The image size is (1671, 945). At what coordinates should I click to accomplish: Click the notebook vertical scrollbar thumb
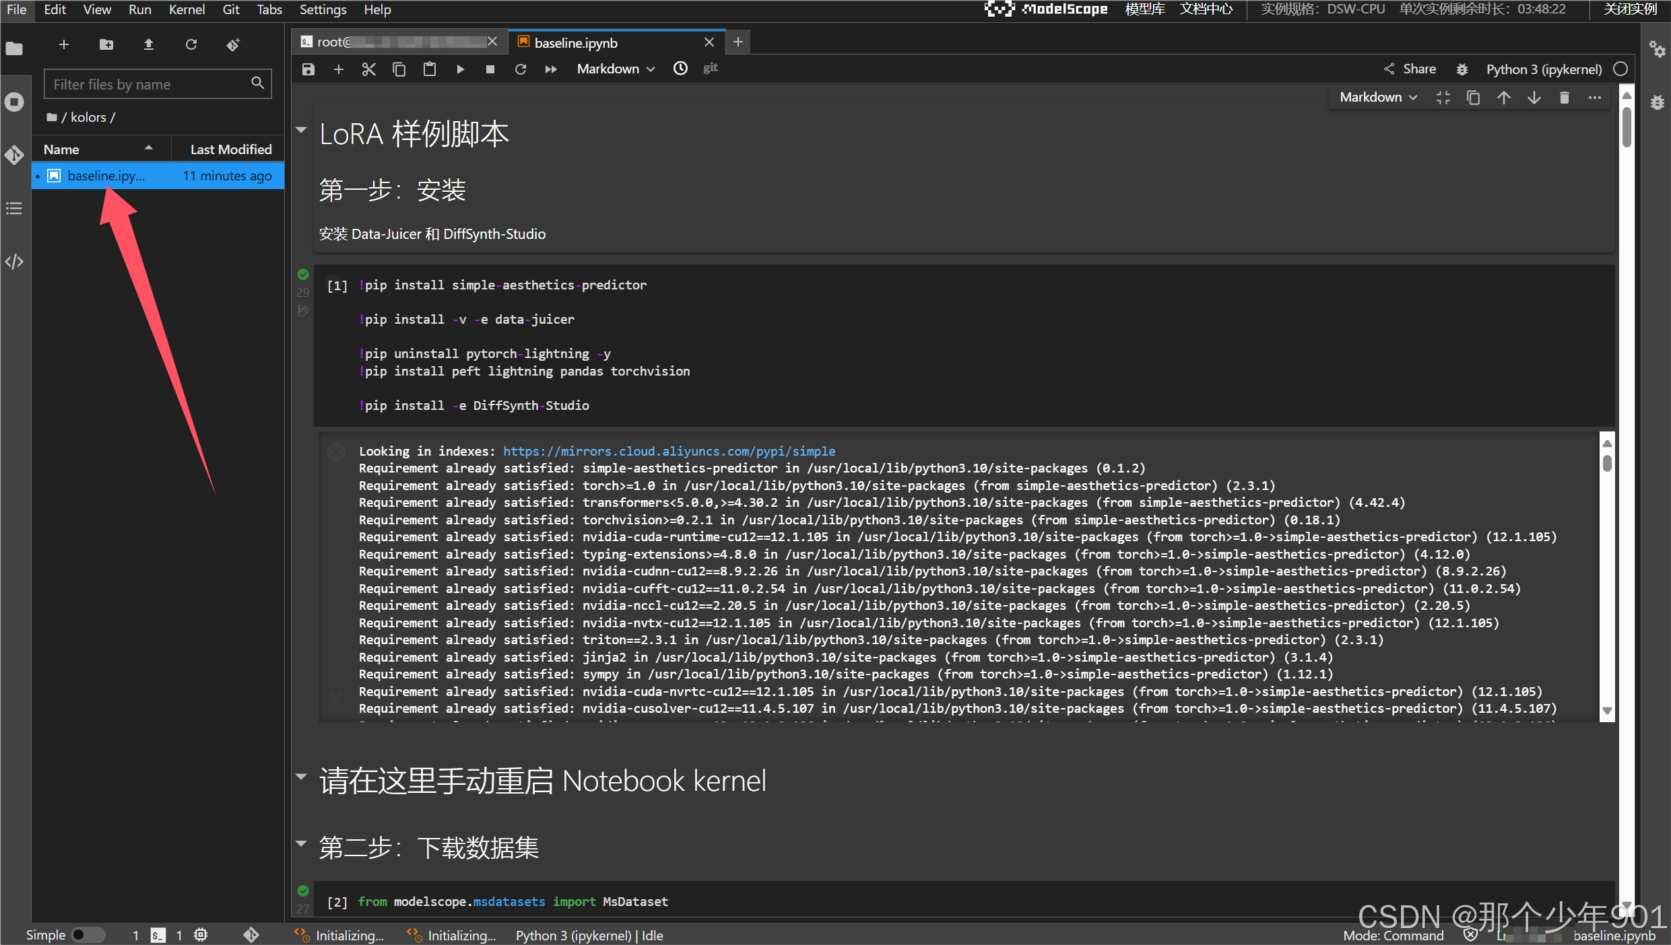[x=1627, y=127]
